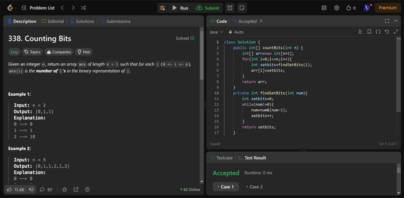Select Case 2 result

[x=255, y=187]
